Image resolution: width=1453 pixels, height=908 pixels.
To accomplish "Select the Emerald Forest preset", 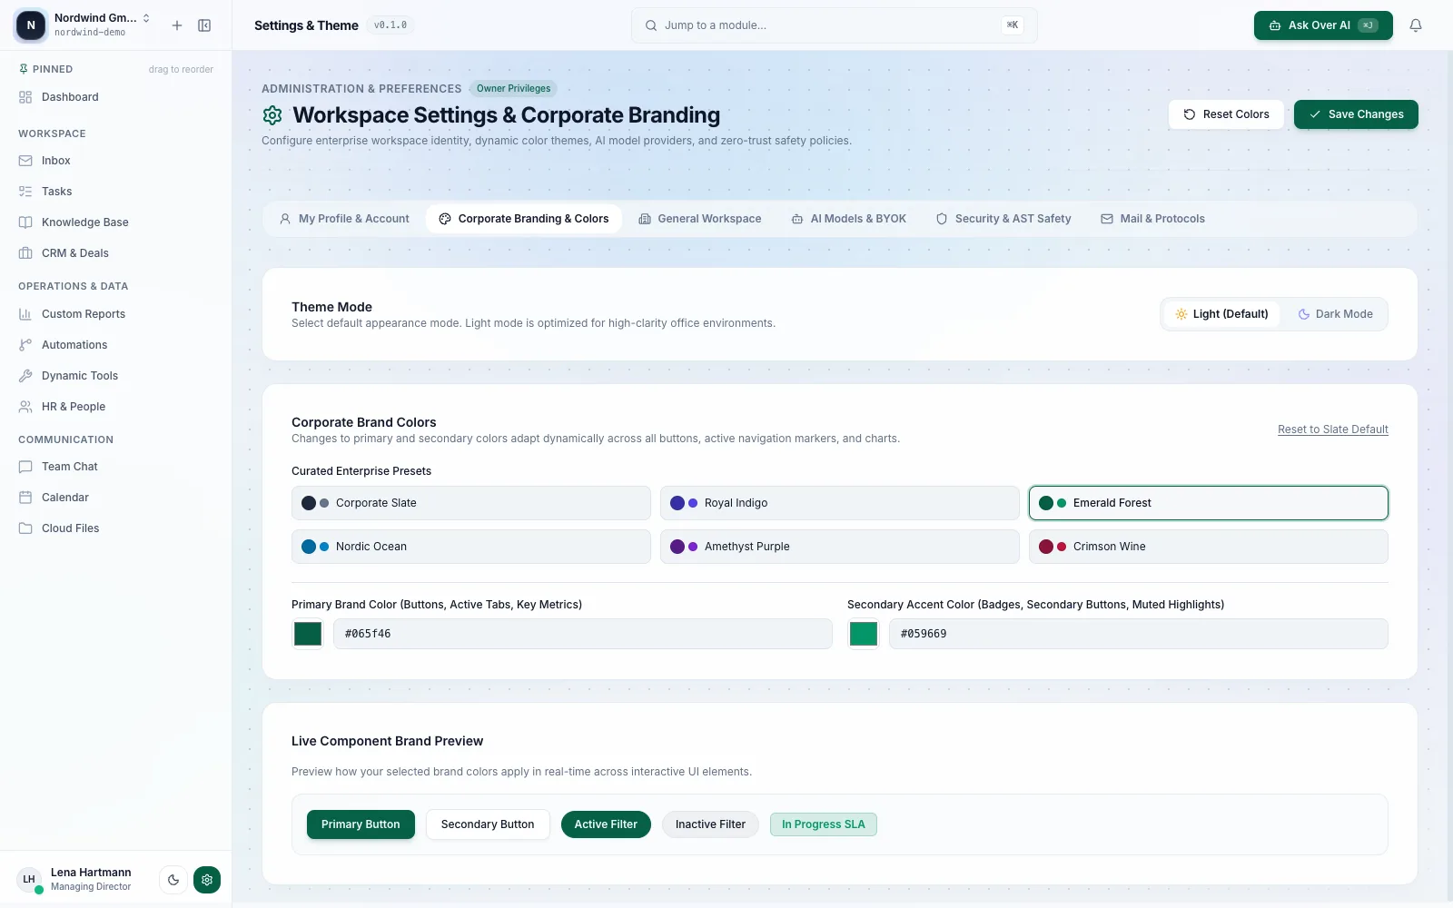I will [1209, 503].
